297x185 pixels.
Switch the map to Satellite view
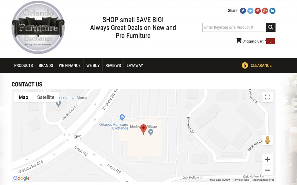46,97
